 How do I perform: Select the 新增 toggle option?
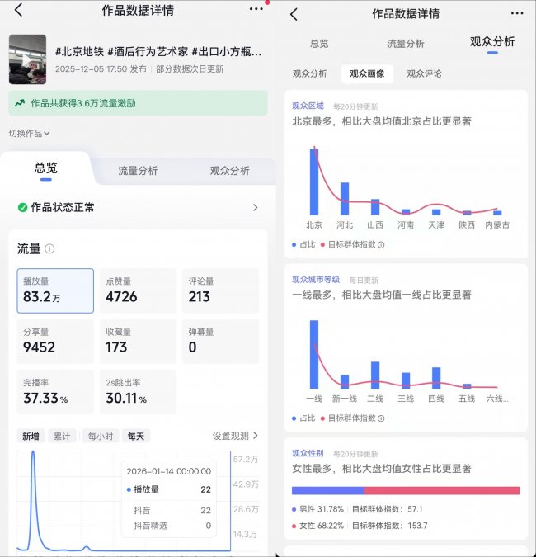click(x=31, y=436)
